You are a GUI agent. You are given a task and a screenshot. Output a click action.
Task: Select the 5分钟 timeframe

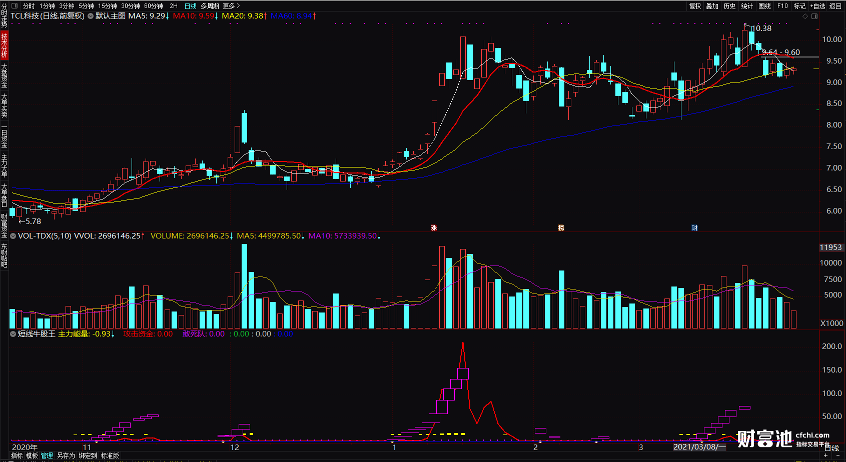[x=87, y=6]
